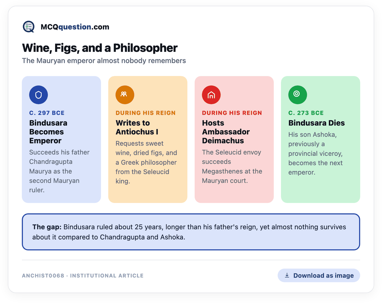Screen dimensions: 382x303
Task: Click the green target icon
Action: coord(297,95)
